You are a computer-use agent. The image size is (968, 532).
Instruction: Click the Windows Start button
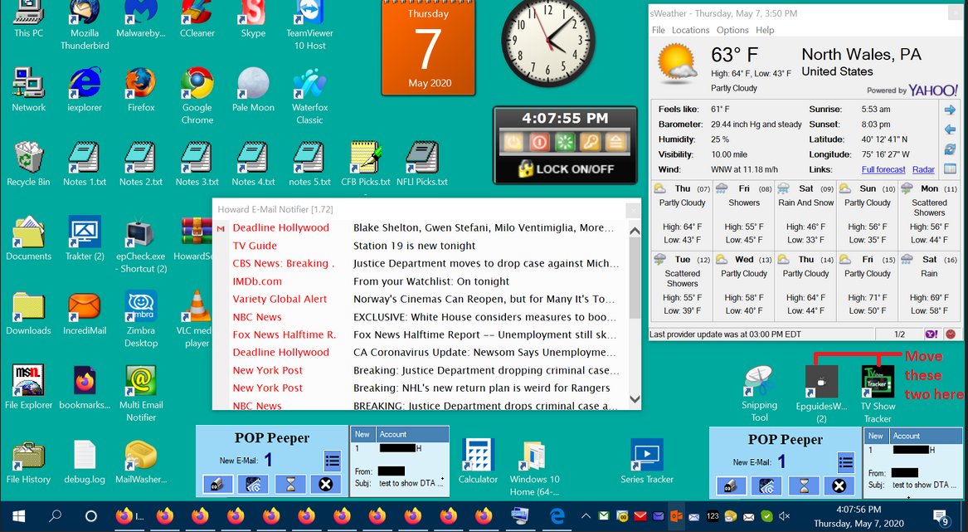(18, 516)
